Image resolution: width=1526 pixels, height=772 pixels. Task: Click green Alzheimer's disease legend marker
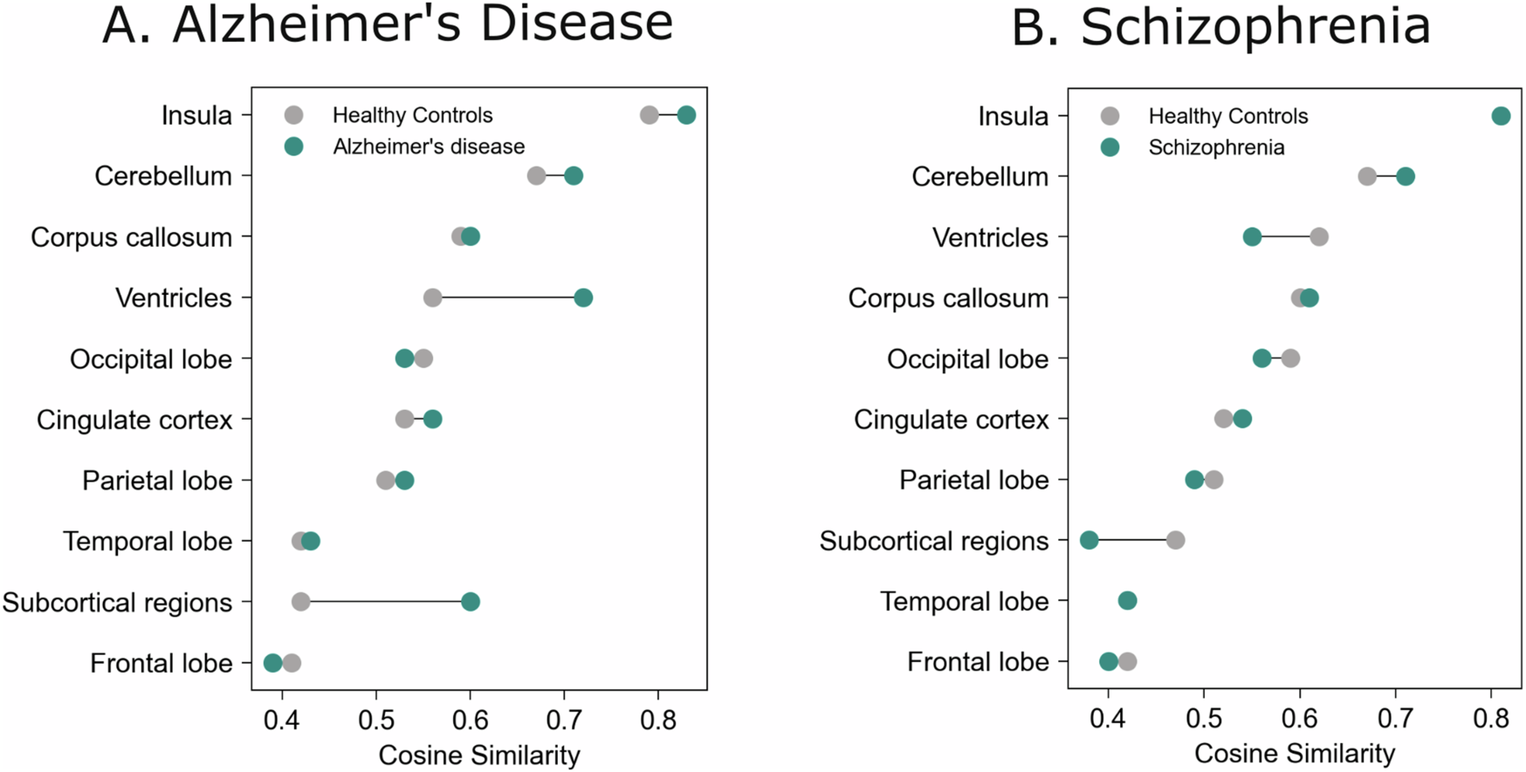[294, 147]
